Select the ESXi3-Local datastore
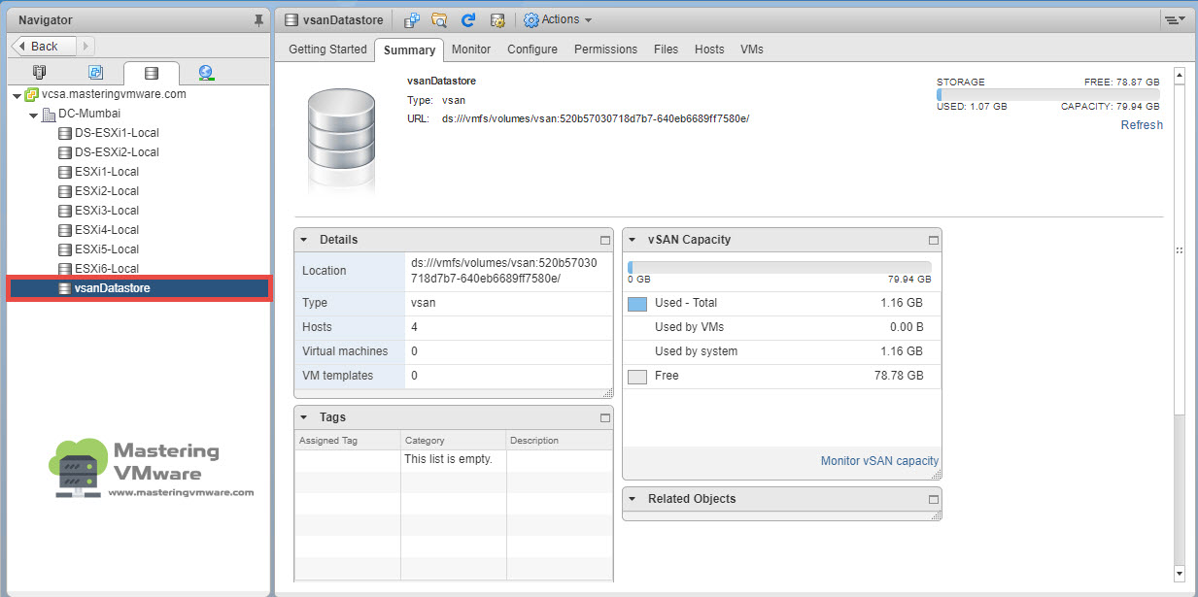Image resolution: width=1198 pixels, height=597 pixels. (x=107, y=211)
